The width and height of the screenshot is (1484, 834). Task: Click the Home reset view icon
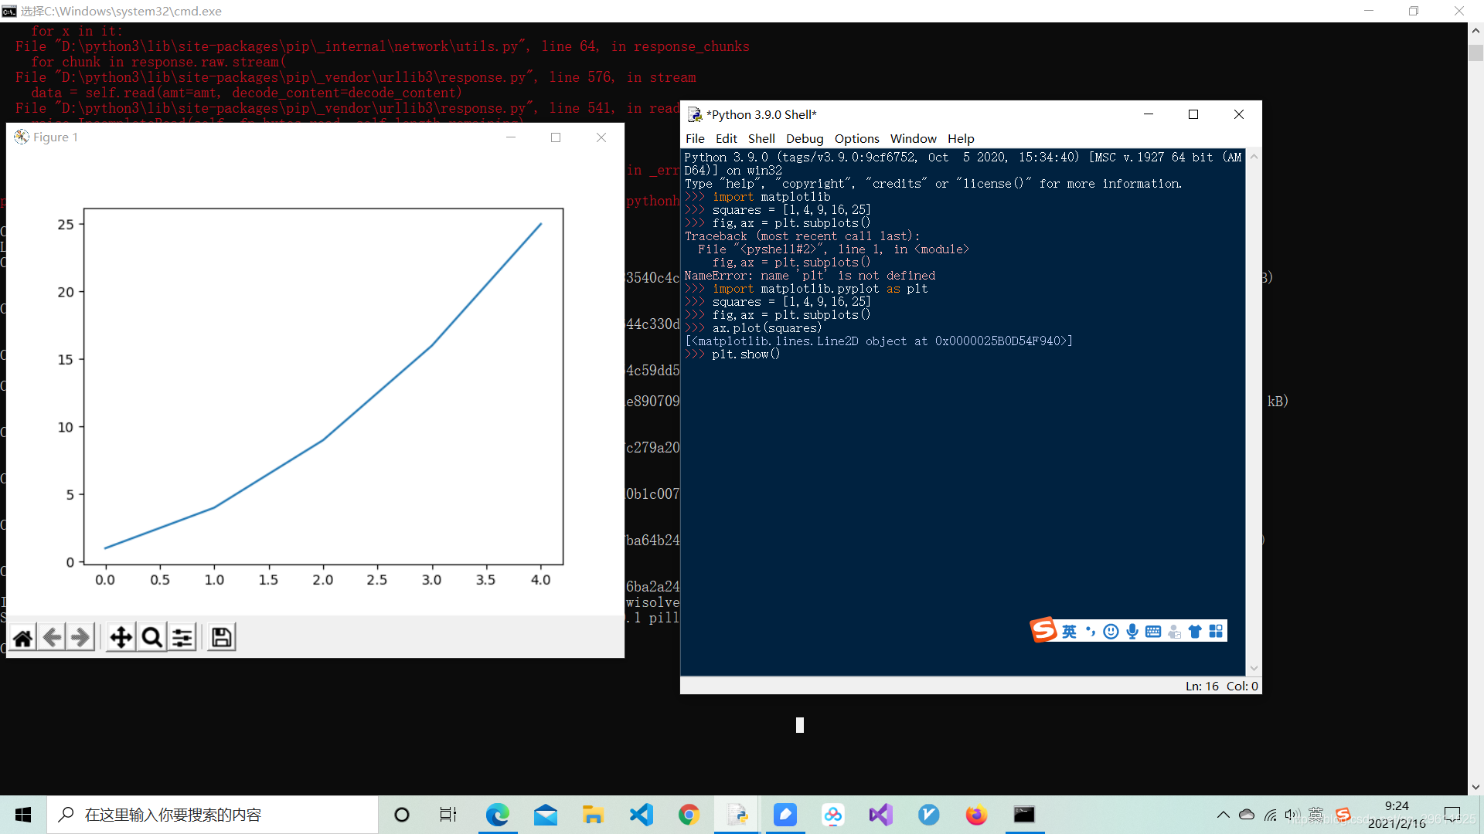[x=23, y=638]
